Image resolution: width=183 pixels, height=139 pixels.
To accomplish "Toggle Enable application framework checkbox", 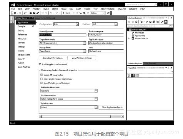I will 40,64.
